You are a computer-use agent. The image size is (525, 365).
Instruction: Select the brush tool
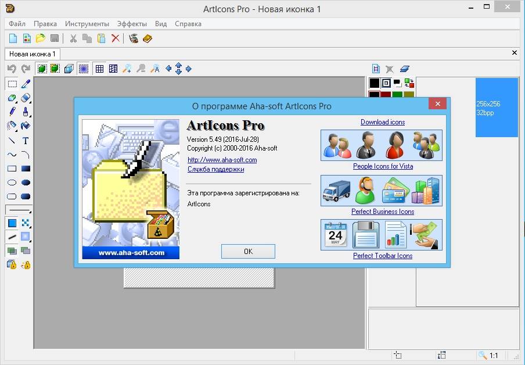click(x=26, y=111)
